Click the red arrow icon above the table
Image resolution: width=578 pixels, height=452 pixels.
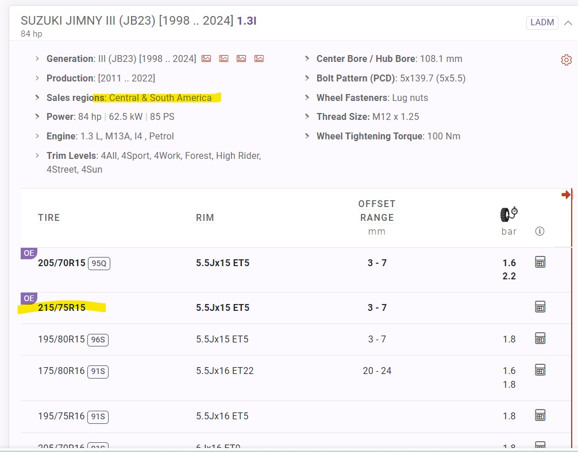(x=567, y=195)
